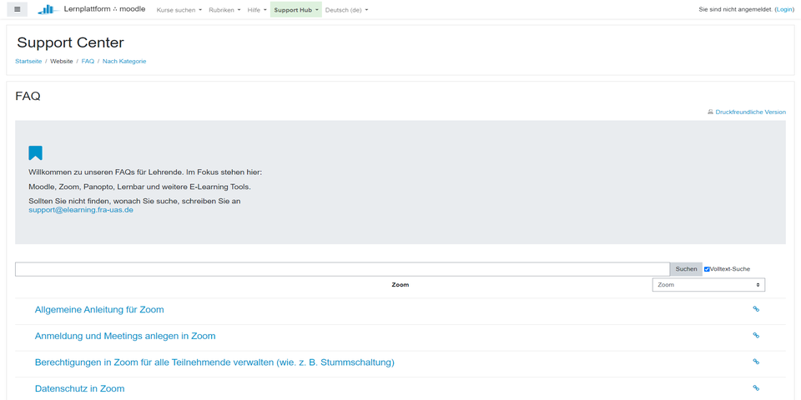Click the Moodle bar-chart logo
801x400 pixels.
click(48, 9)
